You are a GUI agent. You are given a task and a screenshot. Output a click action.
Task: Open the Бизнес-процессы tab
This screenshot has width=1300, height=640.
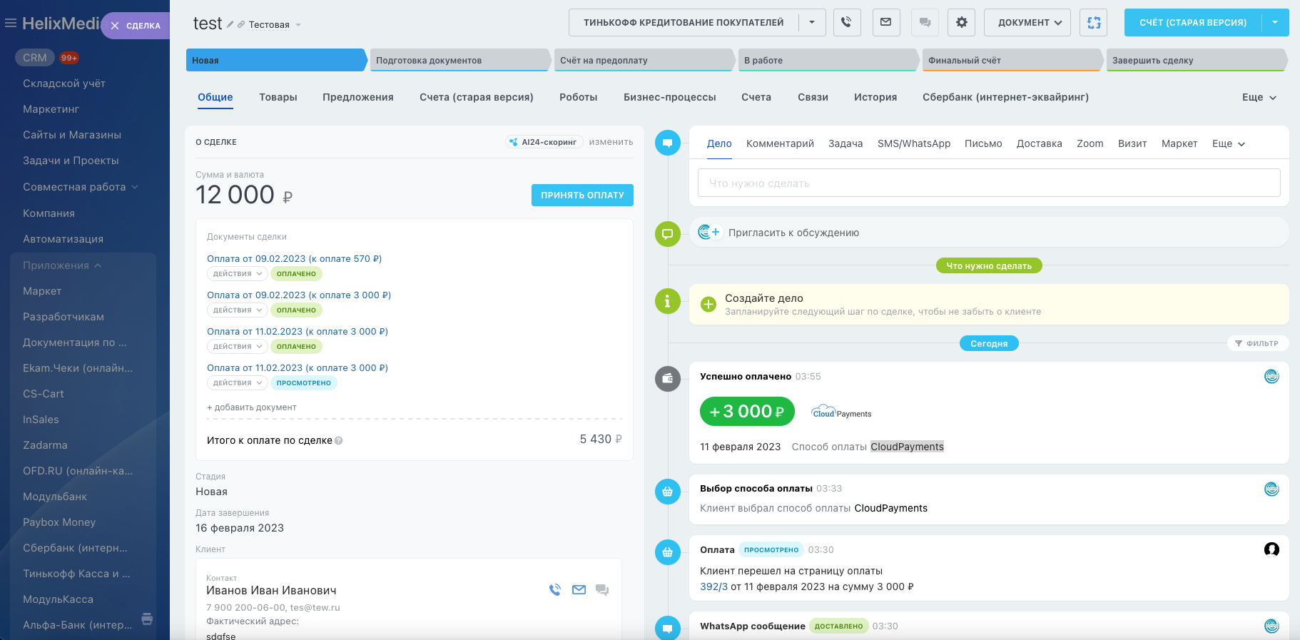coord(670,97)
